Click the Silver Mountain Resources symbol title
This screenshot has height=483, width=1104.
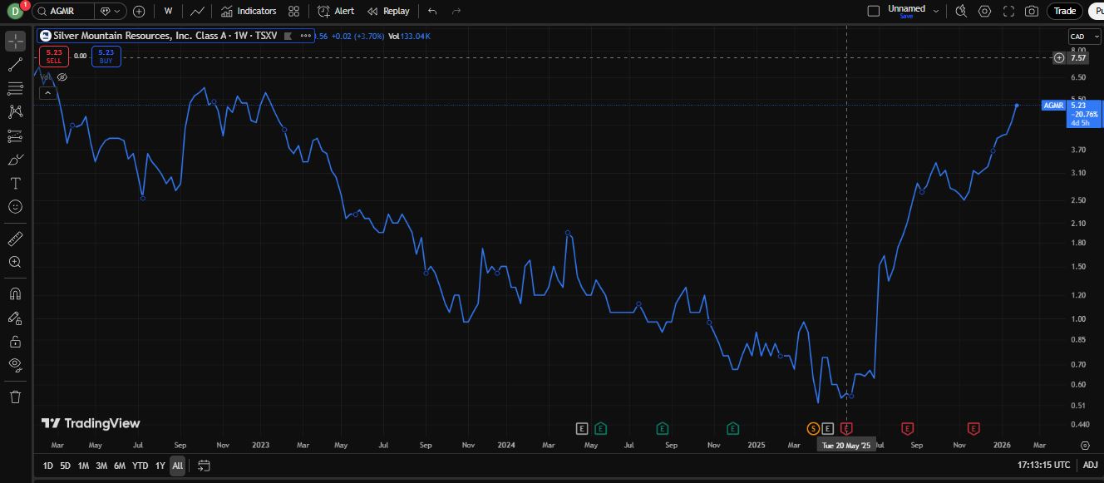tap(164, 36)
